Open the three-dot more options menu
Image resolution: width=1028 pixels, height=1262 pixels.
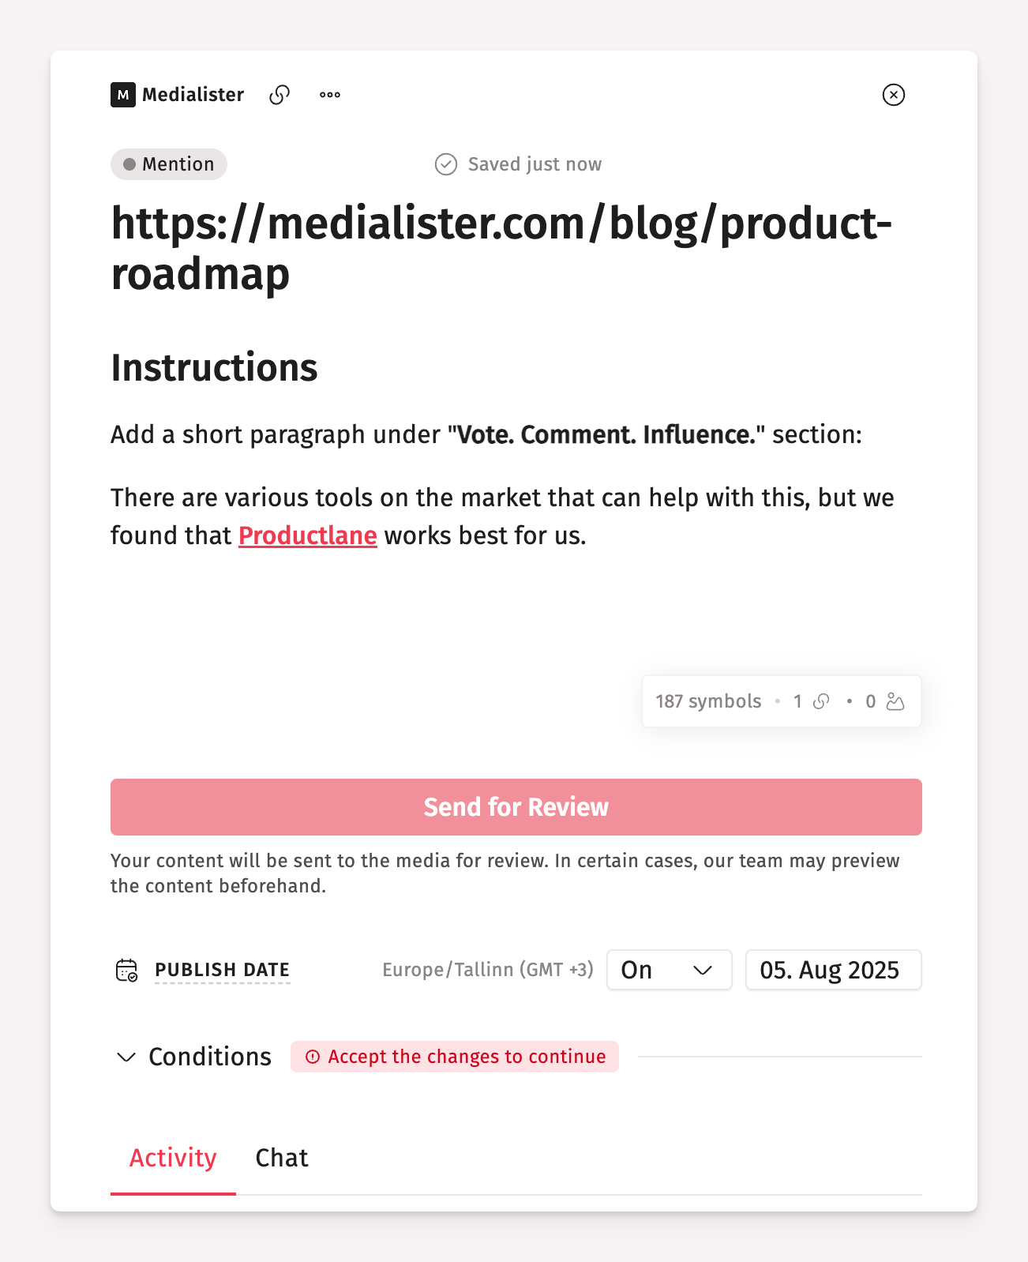330,95
